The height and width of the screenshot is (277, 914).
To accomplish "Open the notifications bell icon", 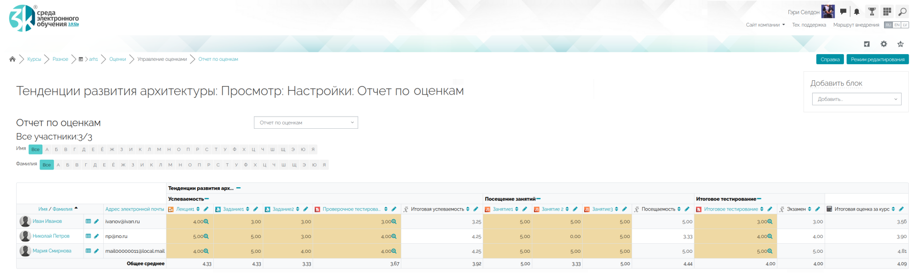I will coord(856,12).
